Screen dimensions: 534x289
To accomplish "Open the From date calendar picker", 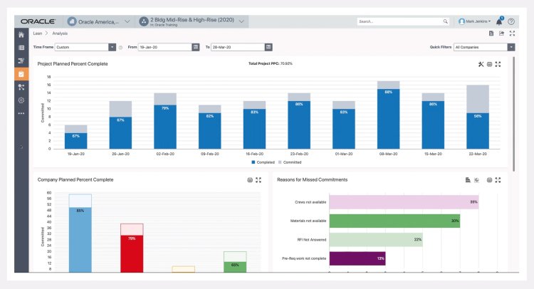I will (x=196, y=47).
